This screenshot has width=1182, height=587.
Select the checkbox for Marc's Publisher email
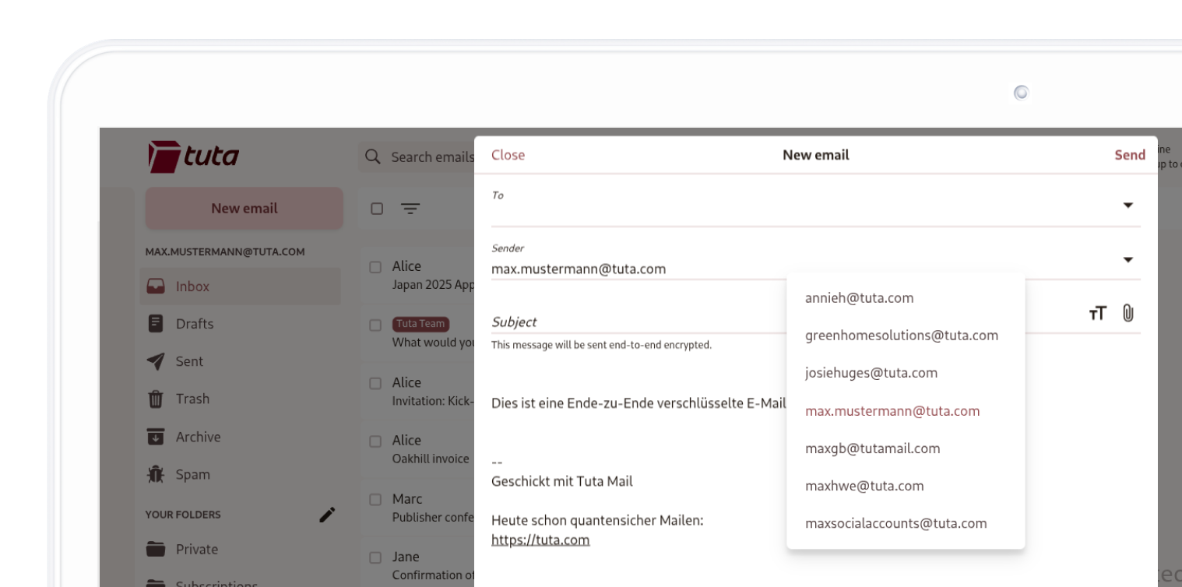point(376,499)
